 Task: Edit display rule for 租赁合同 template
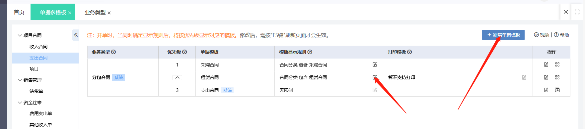[x=375, y=77]
